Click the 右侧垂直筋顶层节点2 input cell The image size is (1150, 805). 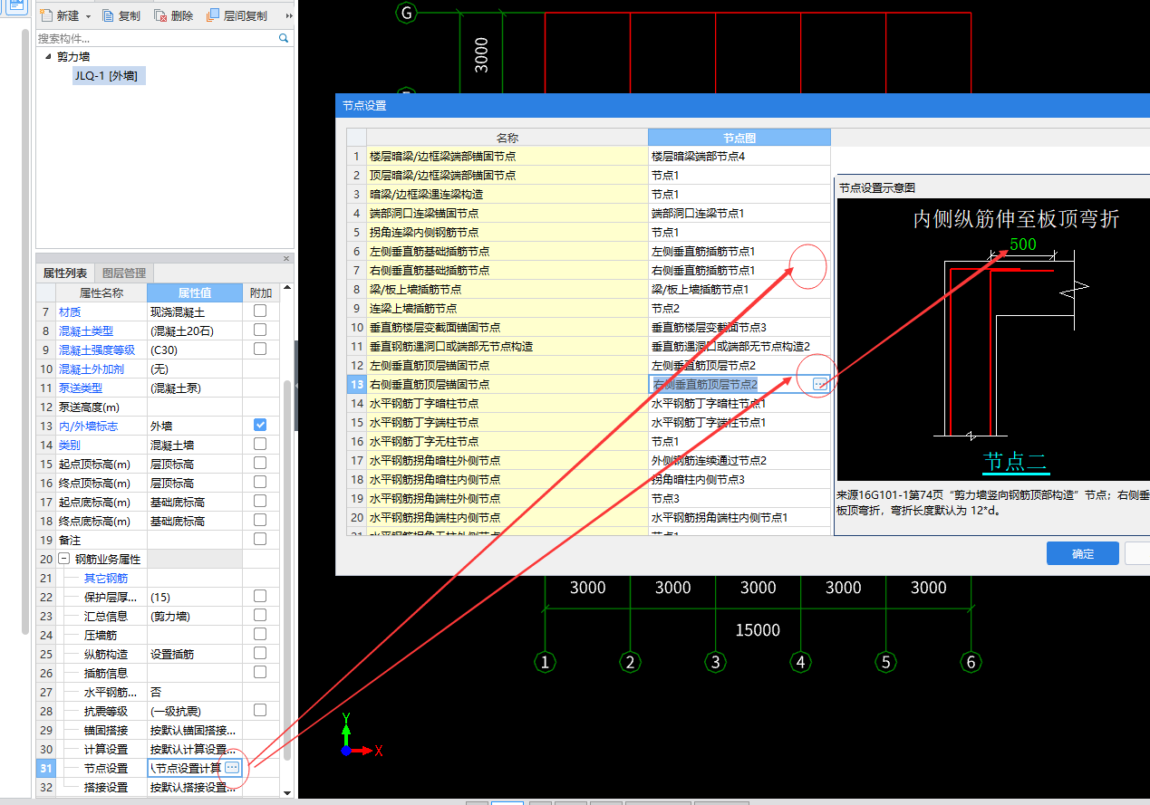(730, 385)
